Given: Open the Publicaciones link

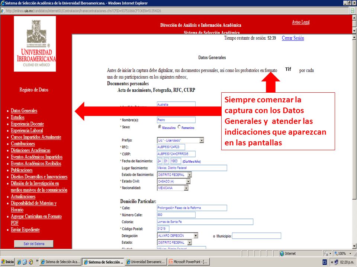Looking at the screenshot, I should coord(22,170).
